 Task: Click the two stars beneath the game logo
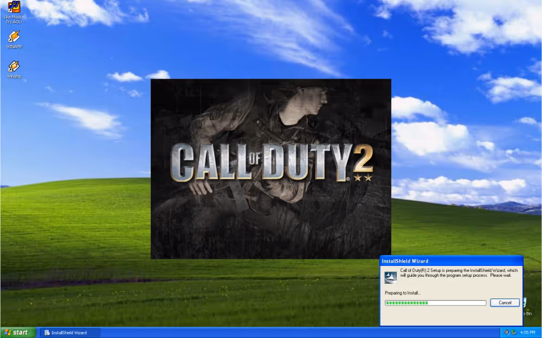tap(363, 177)
